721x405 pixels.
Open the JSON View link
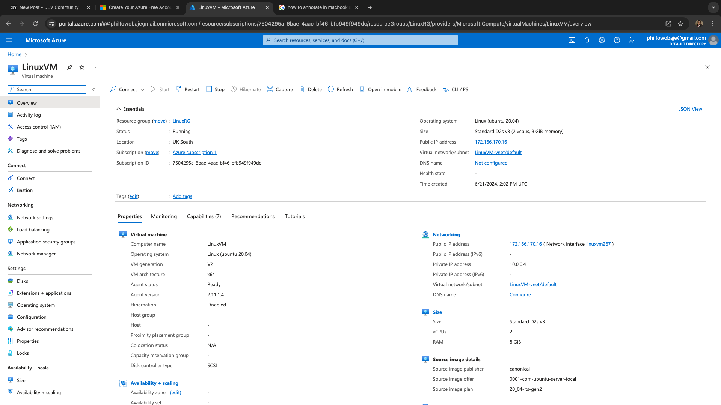pos(690,109)
